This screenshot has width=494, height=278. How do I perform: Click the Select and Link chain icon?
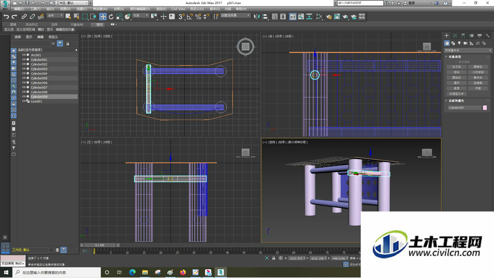[x=24, y=17]
